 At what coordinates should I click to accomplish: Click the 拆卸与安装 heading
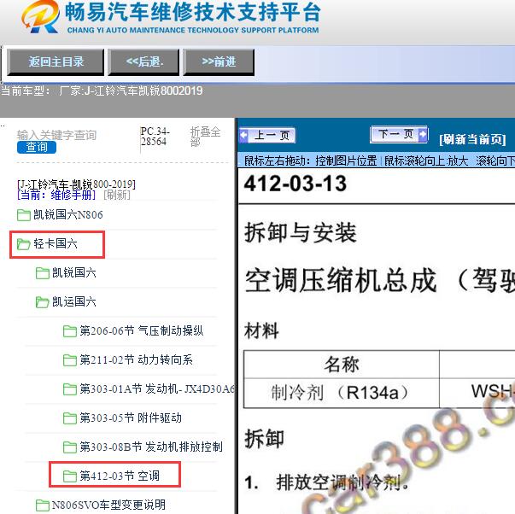pyautogui.click(x=300, y=232)
